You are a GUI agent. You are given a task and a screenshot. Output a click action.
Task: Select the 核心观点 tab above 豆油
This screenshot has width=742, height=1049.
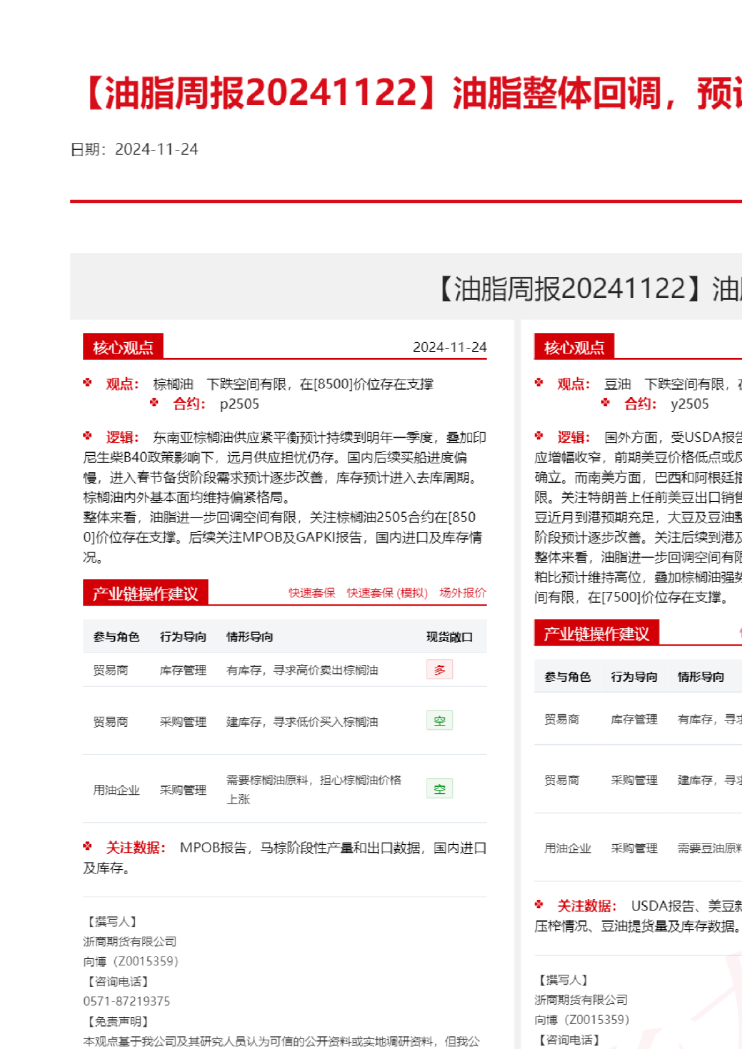[574, 347]
